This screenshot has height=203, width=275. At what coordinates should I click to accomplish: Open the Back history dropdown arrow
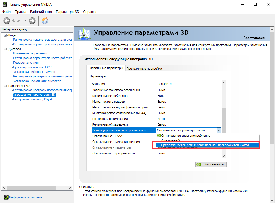26,21
